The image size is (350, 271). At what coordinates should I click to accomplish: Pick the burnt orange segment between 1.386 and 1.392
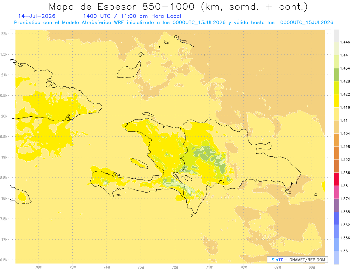click(336, 166)
